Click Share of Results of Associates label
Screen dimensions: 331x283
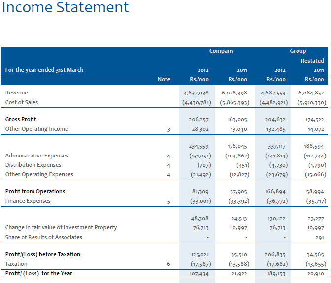[x=43, y=237]
